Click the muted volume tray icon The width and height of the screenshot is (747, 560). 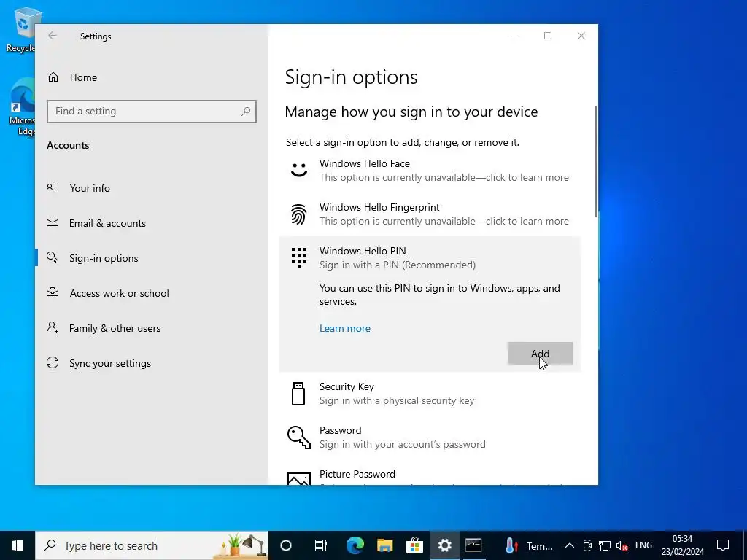coord(622,545)
